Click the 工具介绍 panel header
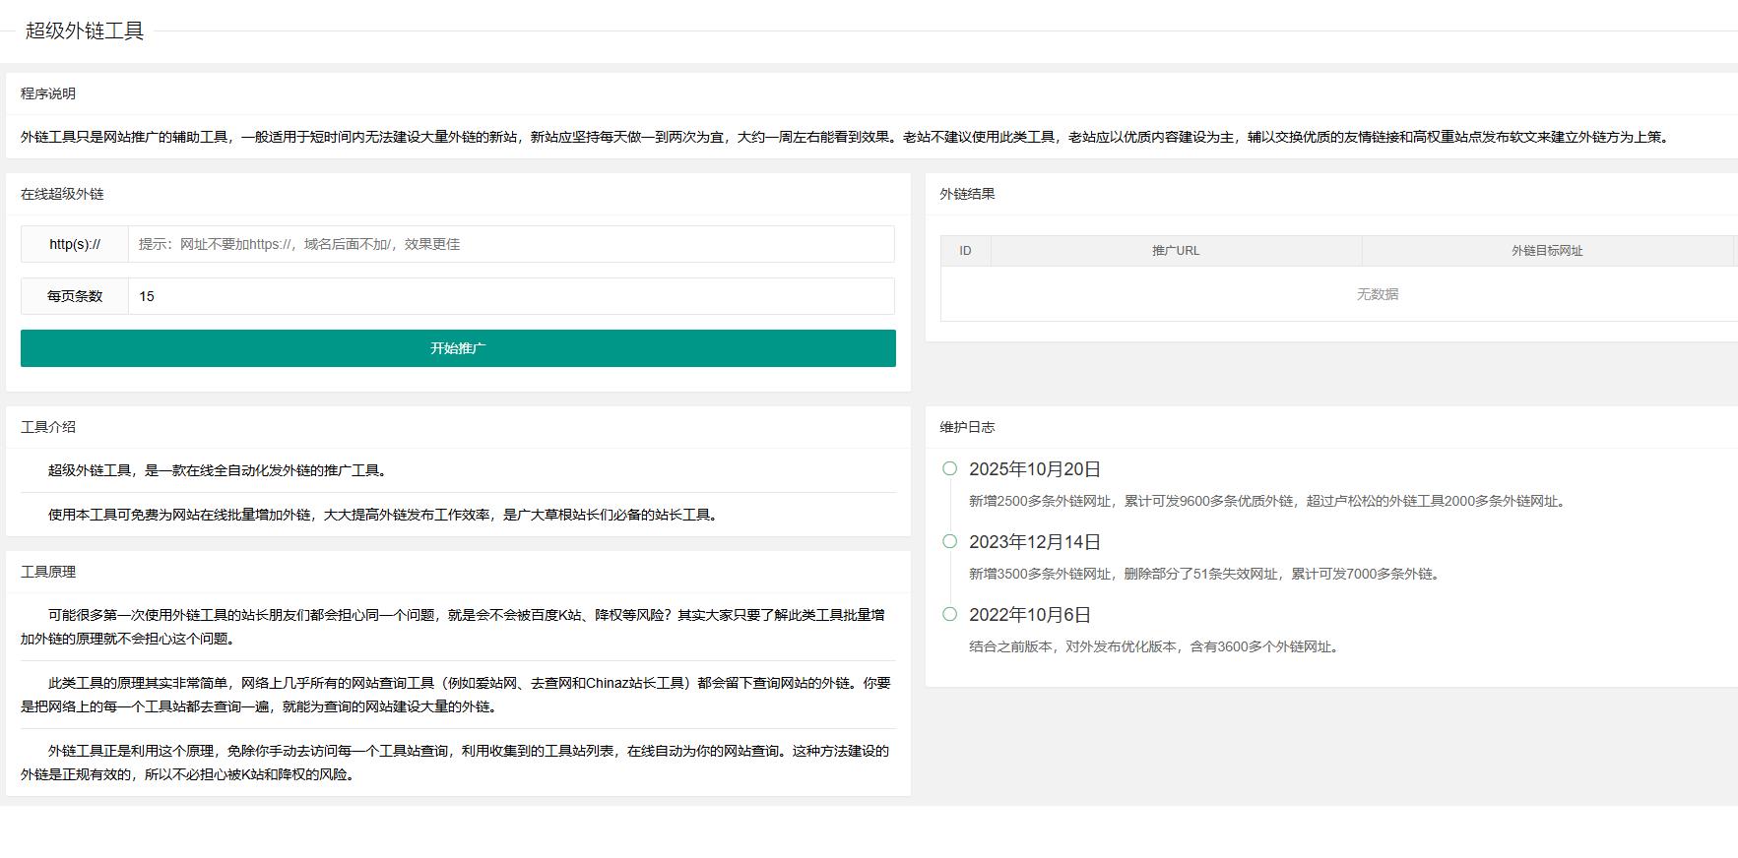1738x858 pixels. tap(48, 427)
